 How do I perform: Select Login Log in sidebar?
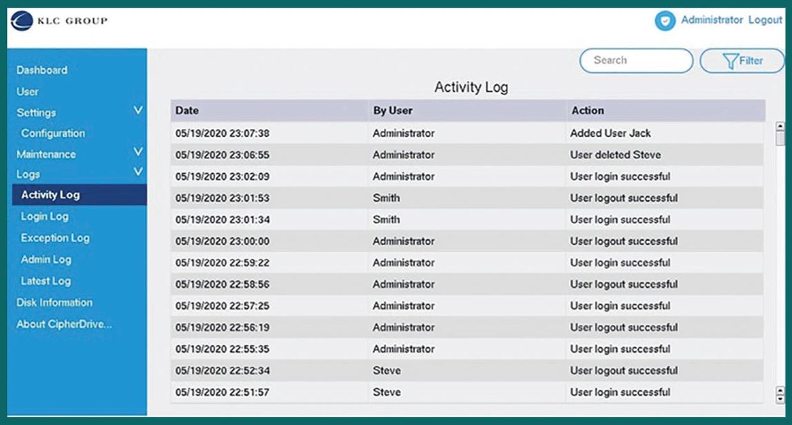pos(45,216)
